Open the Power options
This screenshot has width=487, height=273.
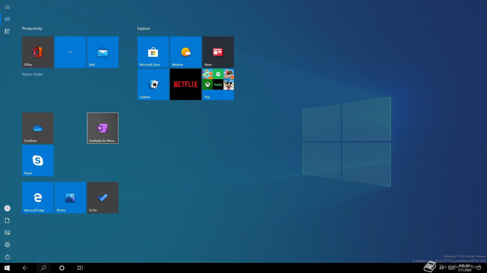click(x=7, y=257)
